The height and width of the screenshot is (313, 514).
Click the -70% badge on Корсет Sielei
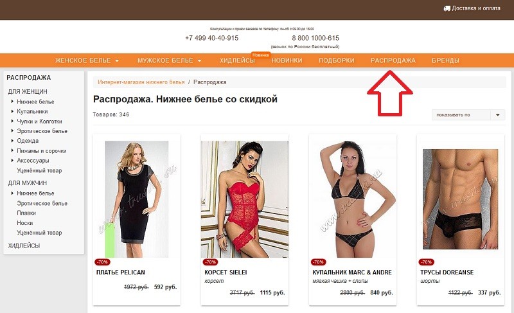pyautogui.click(x=210, y=262)
